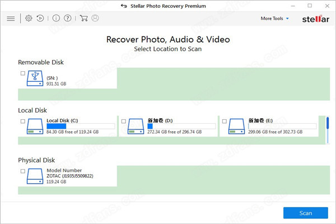Image resolution: width=336 pixels, height=224 pixels.
Task: Open the information icon
Action: point(56,18)
